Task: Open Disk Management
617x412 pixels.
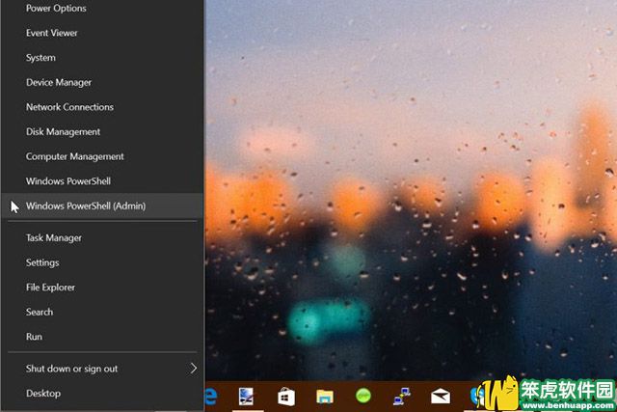Action: (102, 132)
